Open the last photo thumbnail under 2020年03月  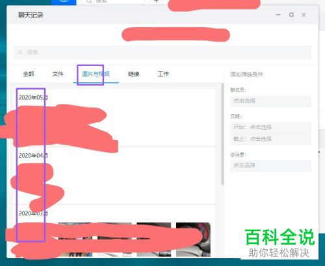[x=193, y=239]
